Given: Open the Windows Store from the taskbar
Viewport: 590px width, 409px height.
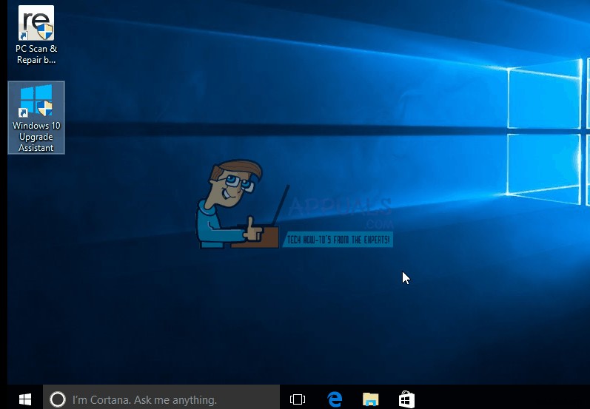Looking at the screenshot, I should tap(406, 399).
